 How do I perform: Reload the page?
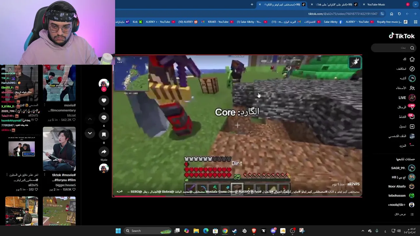coord(399,14)
